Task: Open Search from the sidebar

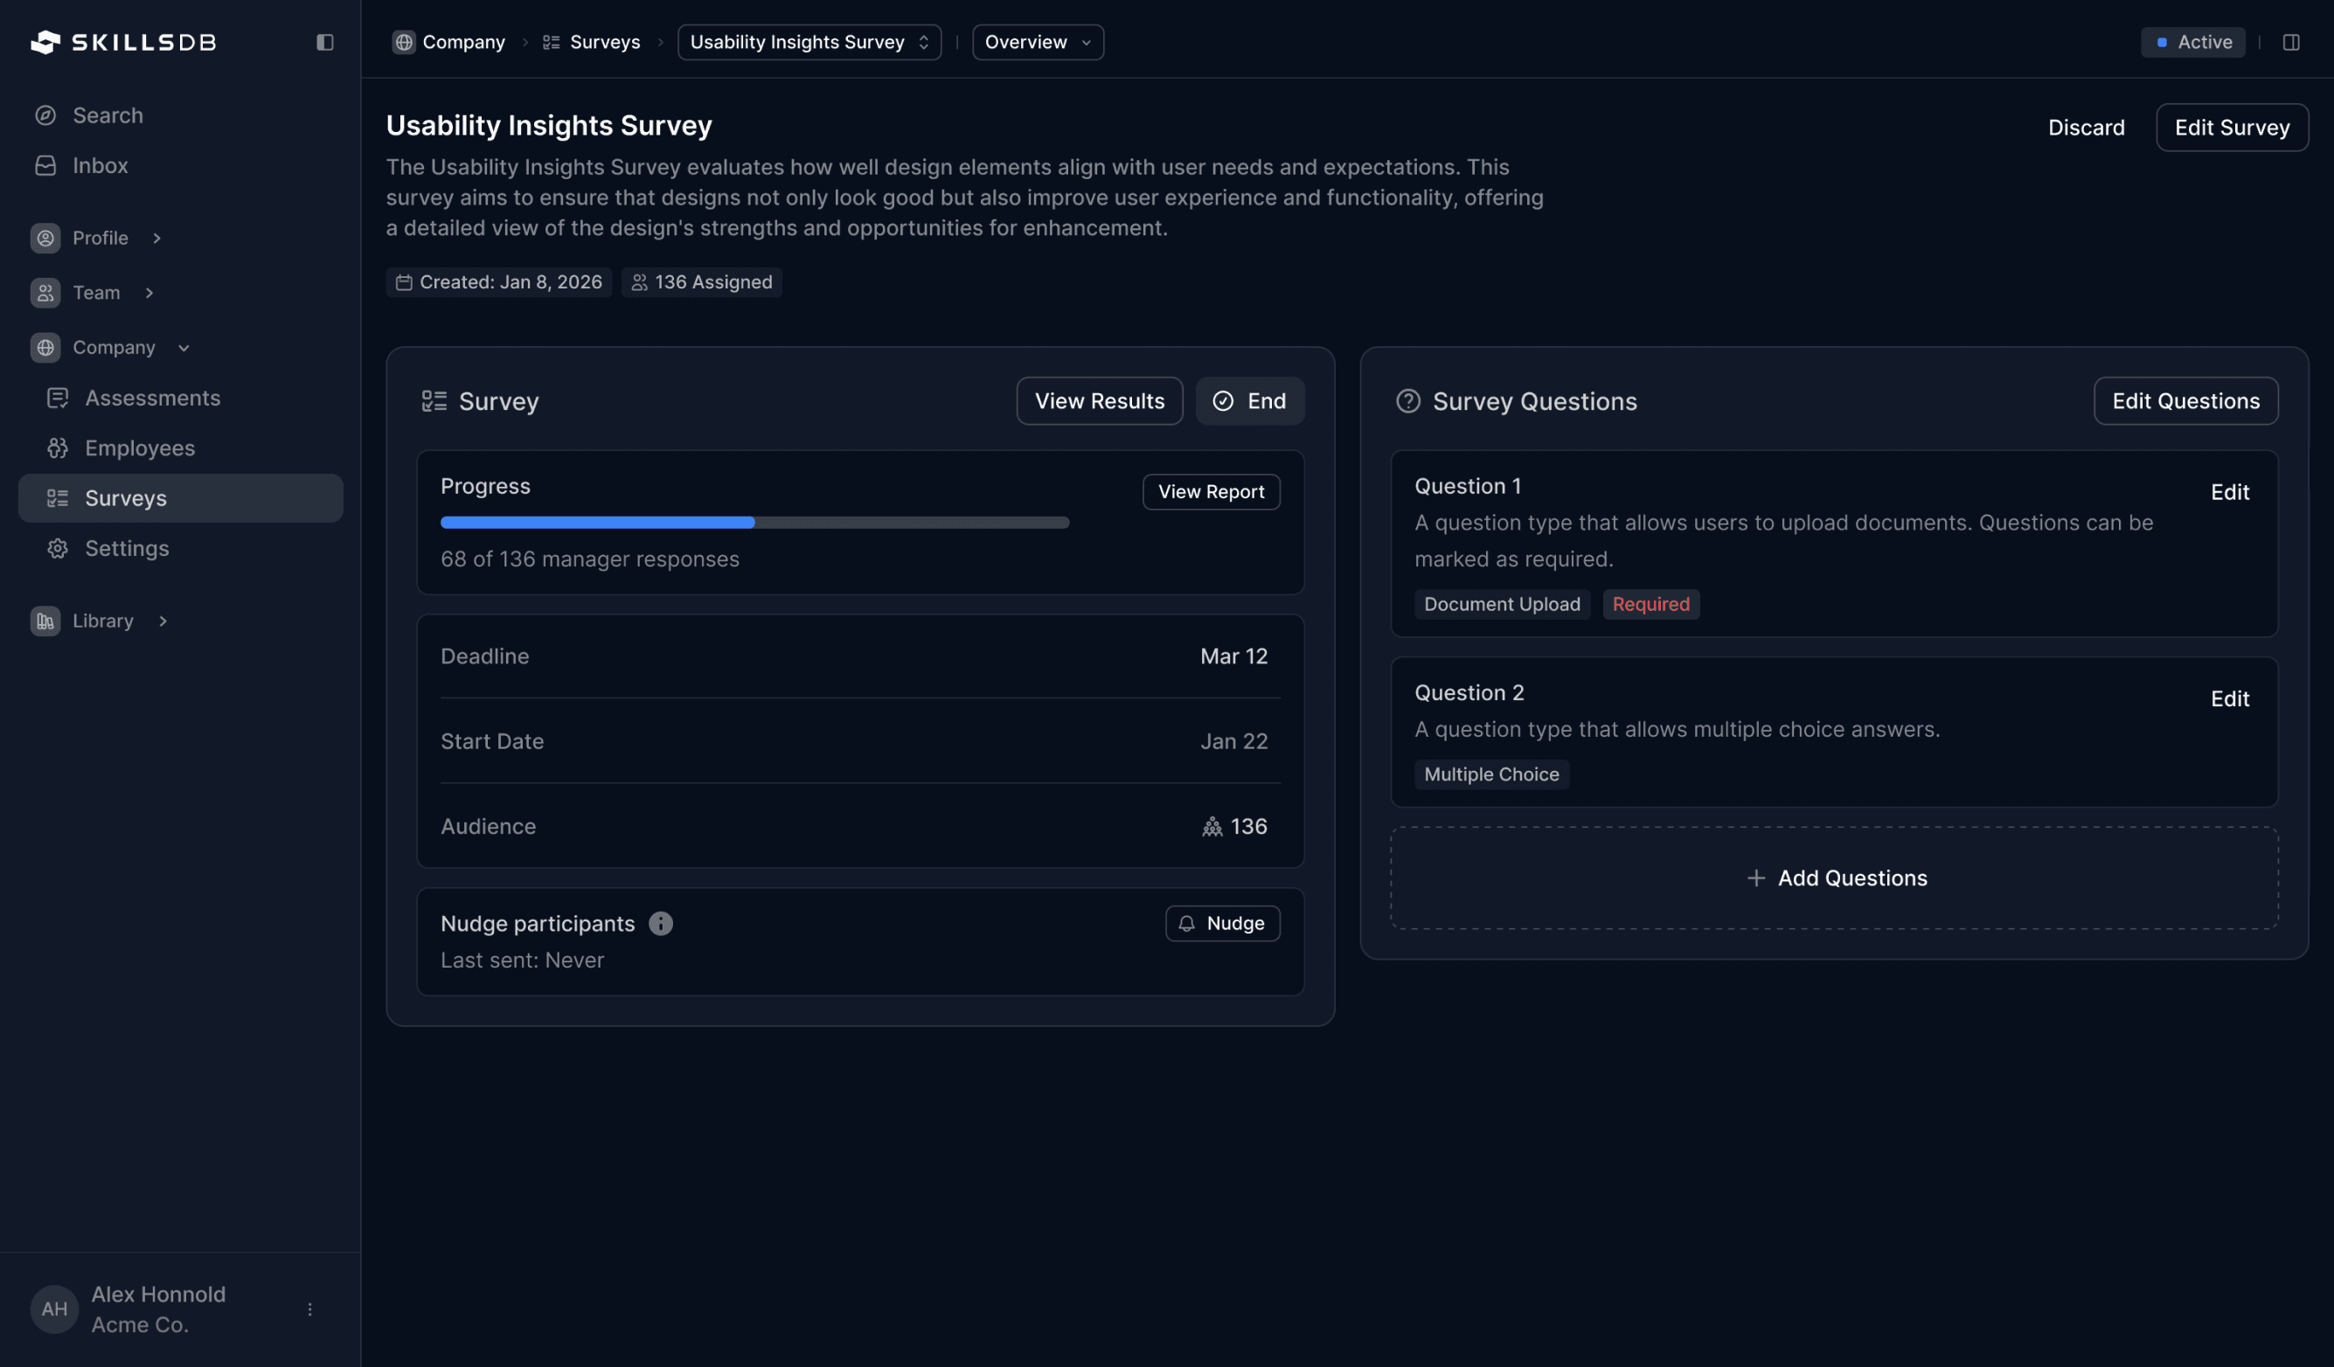Action: point(108,114)
